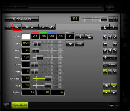This screenshot has width=130, height=111.
Task: Choose the triangle wave shape
Action: pyautogui.click(x=115, y=72)
